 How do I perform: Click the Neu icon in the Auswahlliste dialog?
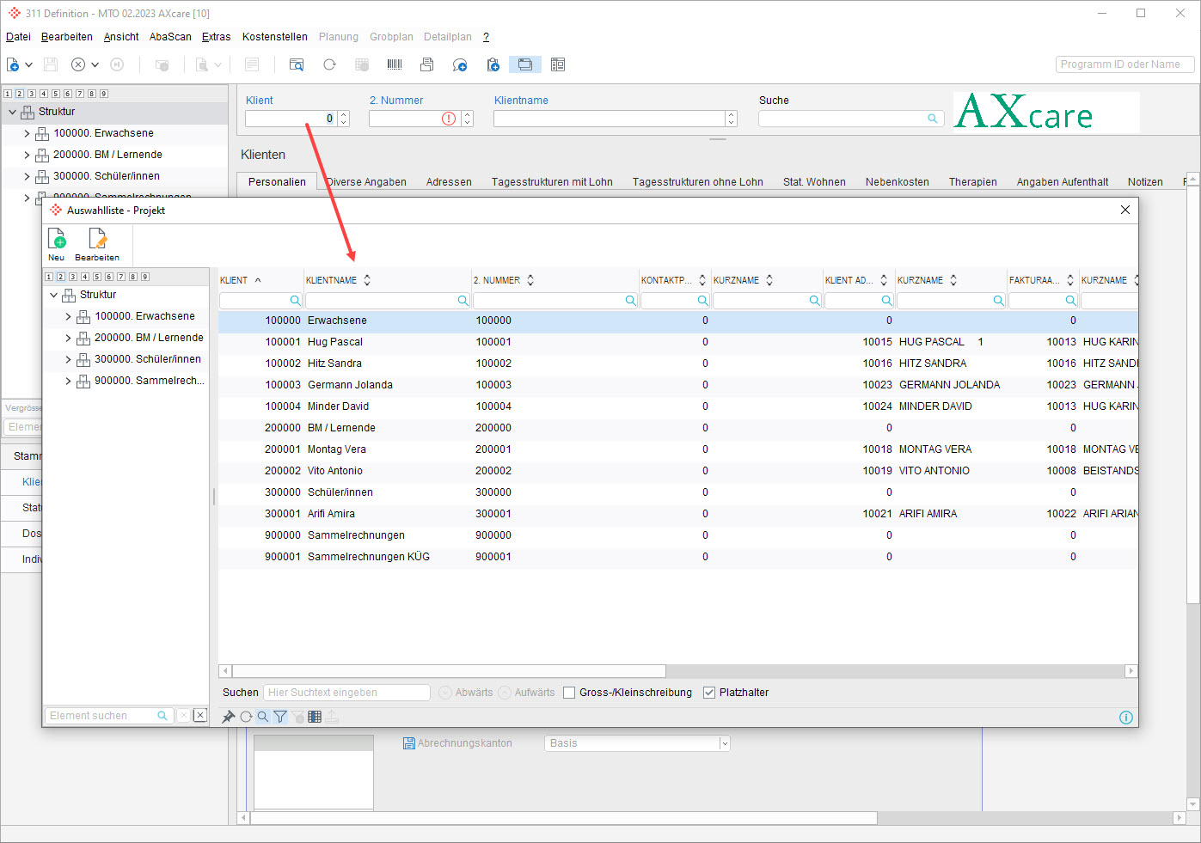pos(57,239)
